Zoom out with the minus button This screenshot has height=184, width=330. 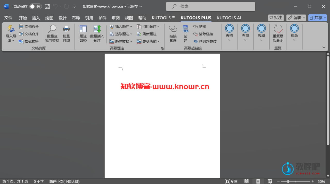click(x=278, y=181)
